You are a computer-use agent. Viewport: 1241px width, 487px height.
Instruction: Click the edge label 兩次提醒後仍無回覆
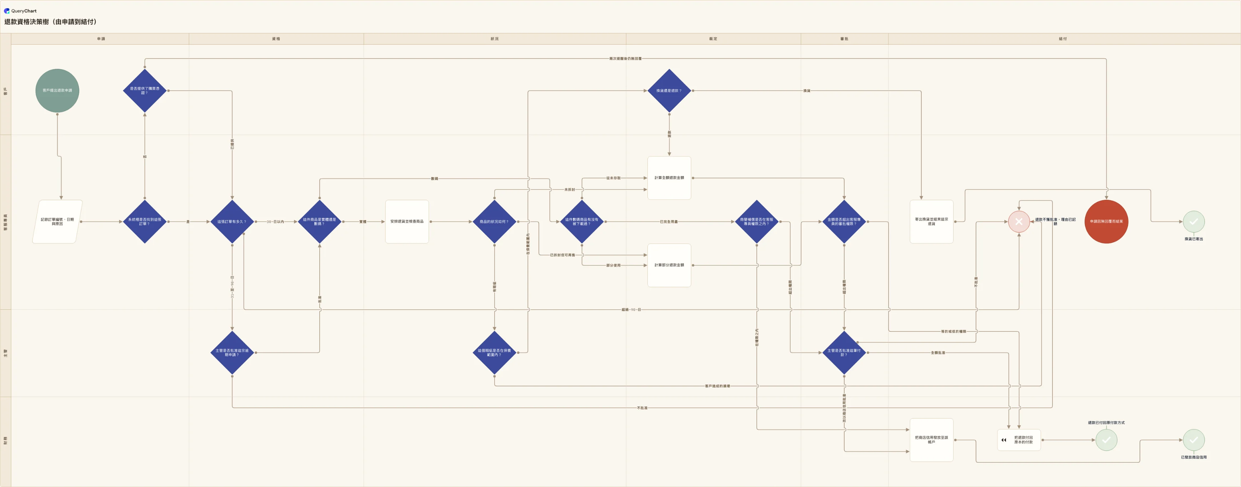(625, 59)
